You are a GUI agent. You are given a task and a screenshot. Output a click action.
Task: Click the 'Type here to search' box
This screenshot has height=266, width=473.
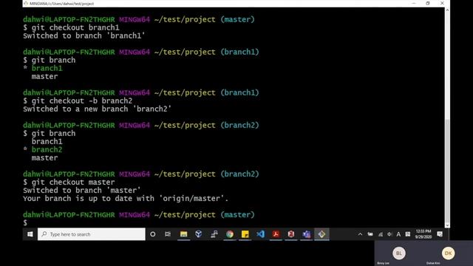click(92, 234)
